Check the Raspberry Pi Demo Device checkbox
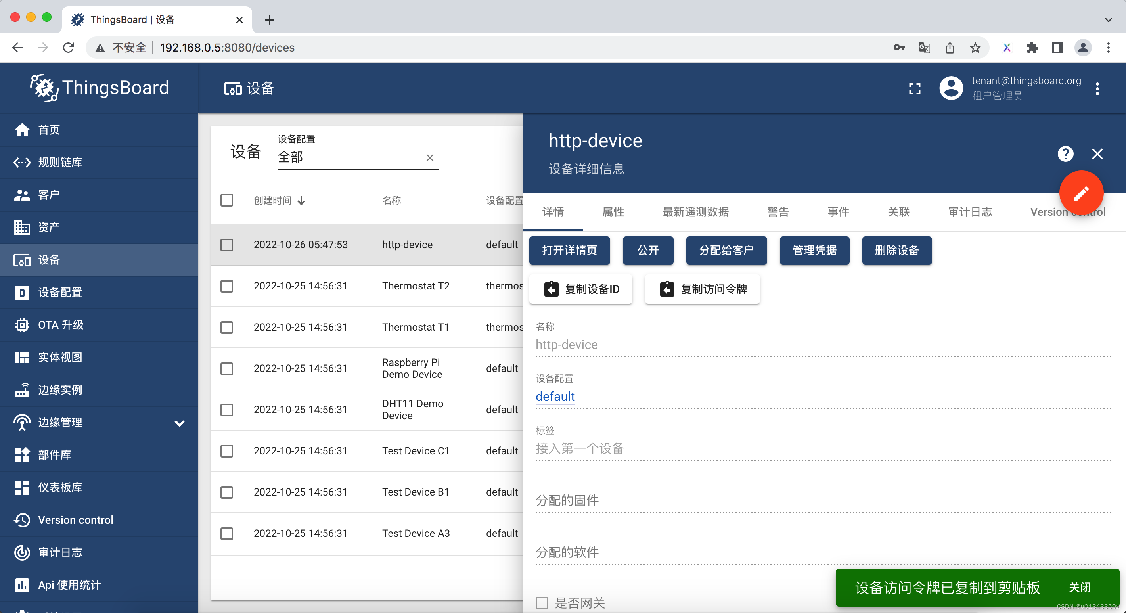1126x613 pixels. (x=226, y=369)
